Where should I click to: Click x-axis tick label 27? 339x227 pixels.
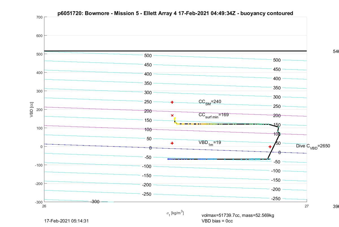pyautogui.click(x=307, y=206)
